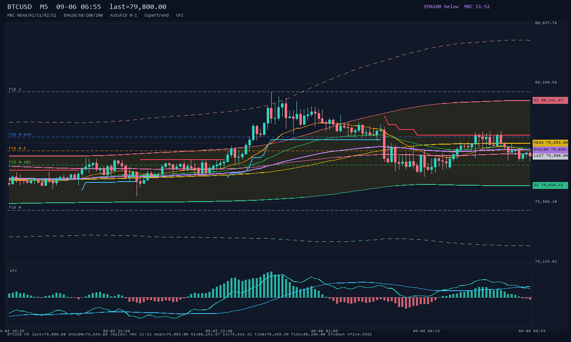Click the VFI legend entry in header
The height and width of the screenshot is (342, 571).
180,15
